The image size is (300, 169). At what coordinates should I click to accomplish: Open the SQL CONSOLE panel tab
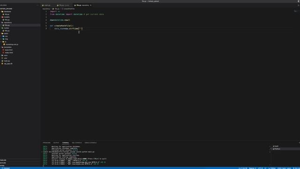click(77, 143)
